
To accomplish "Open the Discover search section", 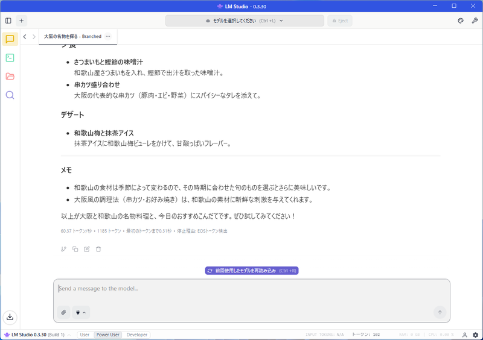I will tap(10, 95).
